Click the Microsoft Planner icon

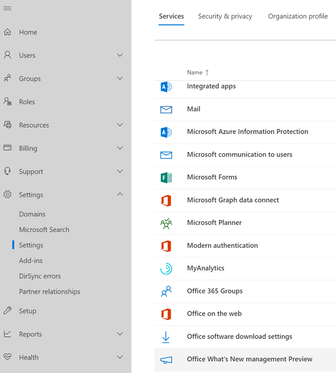pos(166,223)
